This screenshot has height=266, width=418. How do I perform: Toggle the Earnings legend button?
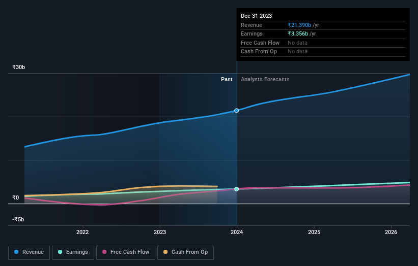[73, 252]
